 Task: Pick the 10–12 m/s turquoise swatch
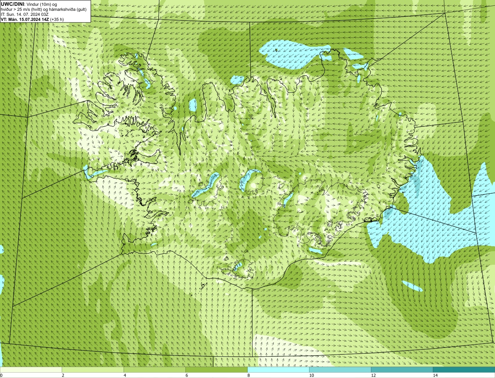point(340,369)
